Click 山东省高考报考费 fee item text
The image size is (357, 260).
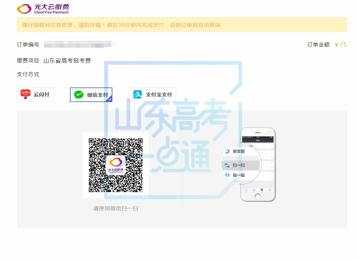pos(67,61)
